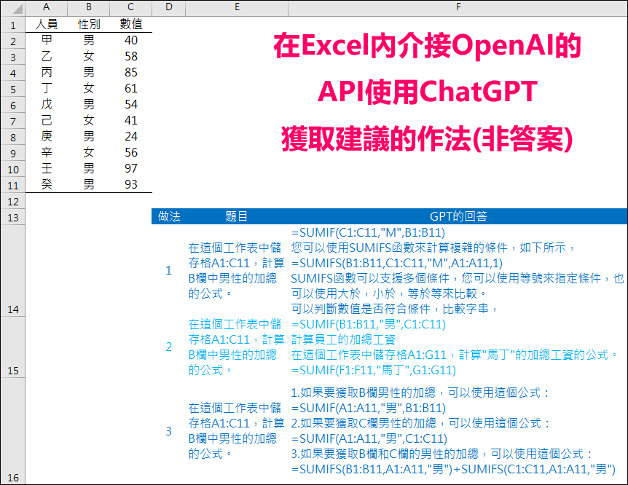This screenshot has height=485, width=628.
Task: Select row 8 header
Action: 13,137
